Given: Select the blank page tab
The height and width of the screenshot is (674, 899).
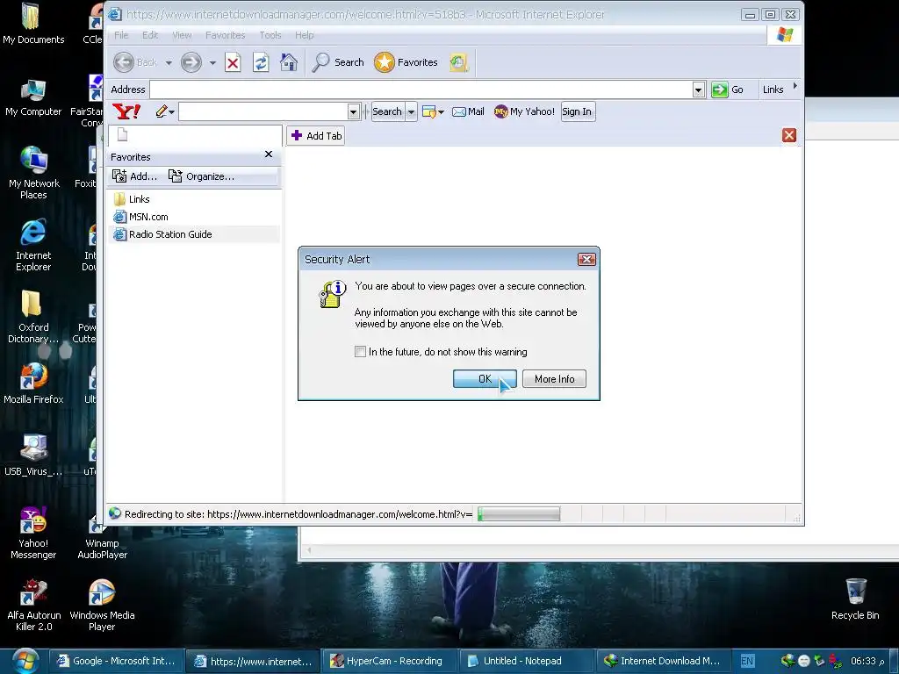Looking at the screenshot, I should click(195, 135).
